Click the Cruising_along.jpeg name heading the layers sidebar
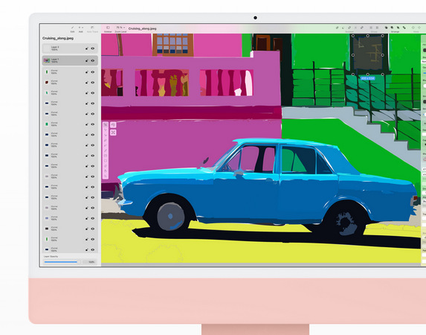The image size is (426, 335). click(58, 39)
